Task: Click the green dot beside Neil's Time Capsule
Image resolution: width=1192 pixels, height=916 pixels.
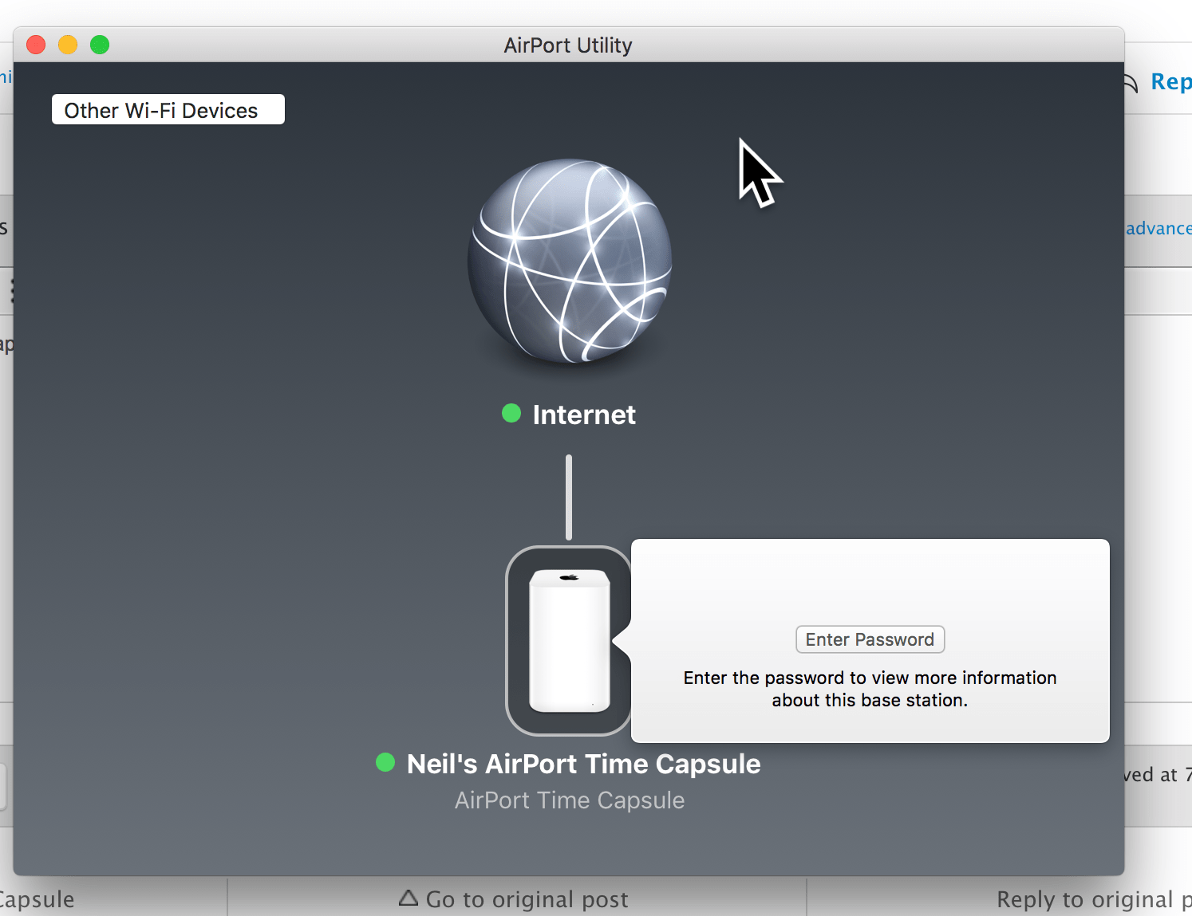Action: 385,763
